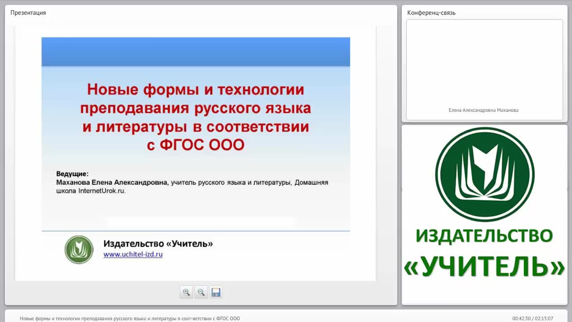Select the Конференц-связь panel title

coord(431,13)
